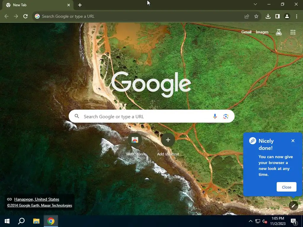Screen dimensions: 303x227
Task: Open the Google Earth, Maxar Technologies credit link
Action: (x=40, y=205)
